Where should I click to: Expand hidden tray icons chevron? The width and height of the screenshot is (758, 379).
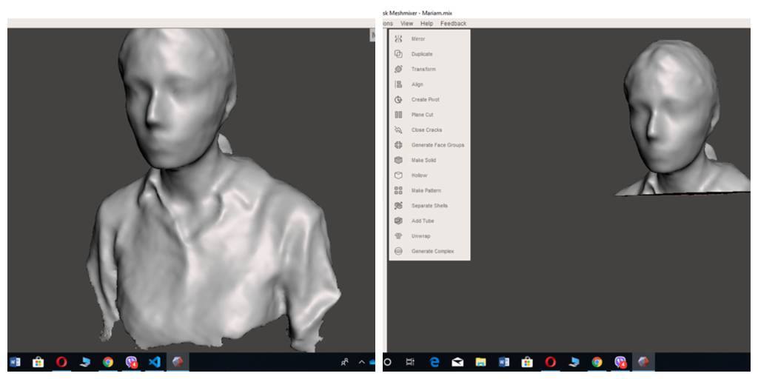pyautogui.click(x=361, y=361)
